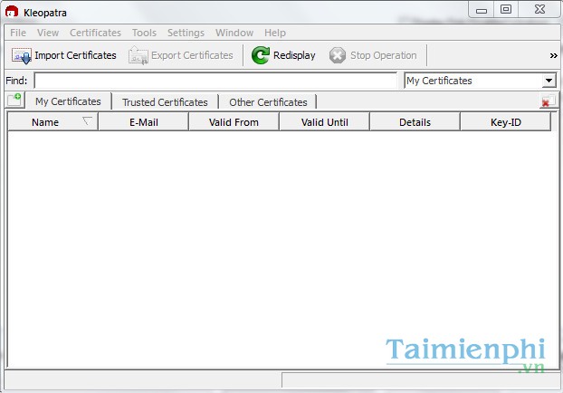Sort by the Name column header

(x=45, y=122)
